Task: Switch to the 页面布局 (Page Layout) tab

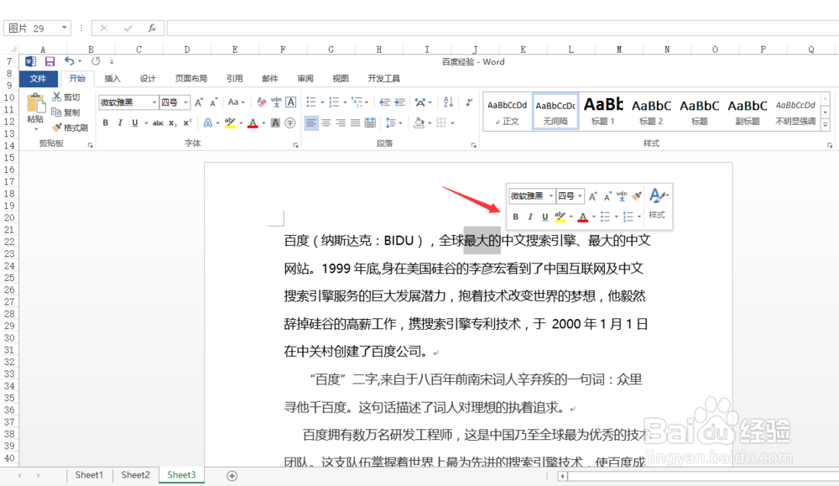Action: click(191, 79)
